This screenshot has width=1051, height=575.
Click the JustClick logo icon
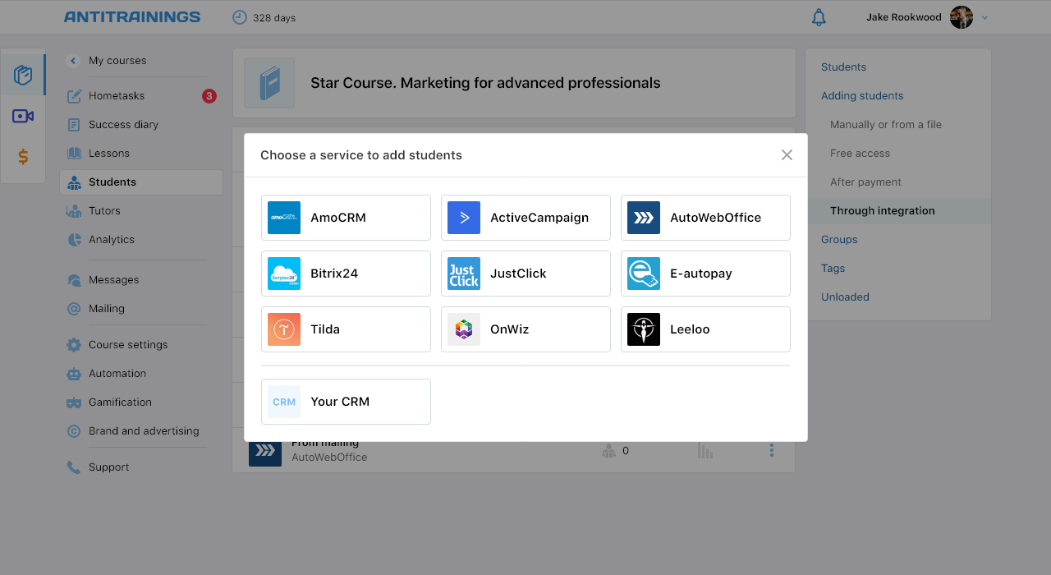click(464, 274)
